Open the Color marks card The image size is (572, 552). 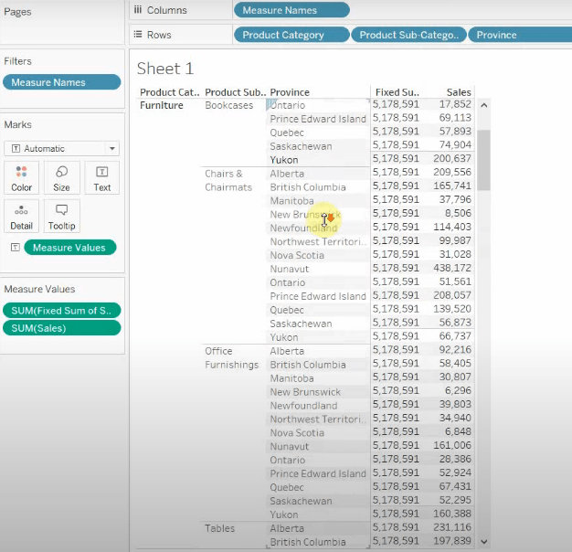[22, 177]
